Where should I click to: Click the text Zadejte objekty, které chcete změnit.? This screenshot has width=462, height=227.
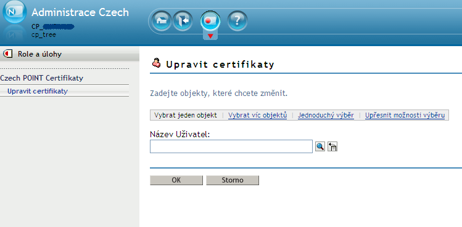point(218,94)
